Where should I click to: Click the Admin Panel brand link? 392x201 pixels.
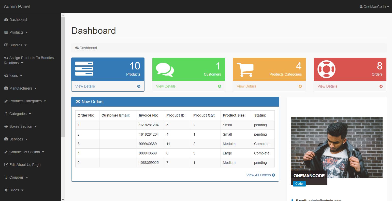pos(17,7)
